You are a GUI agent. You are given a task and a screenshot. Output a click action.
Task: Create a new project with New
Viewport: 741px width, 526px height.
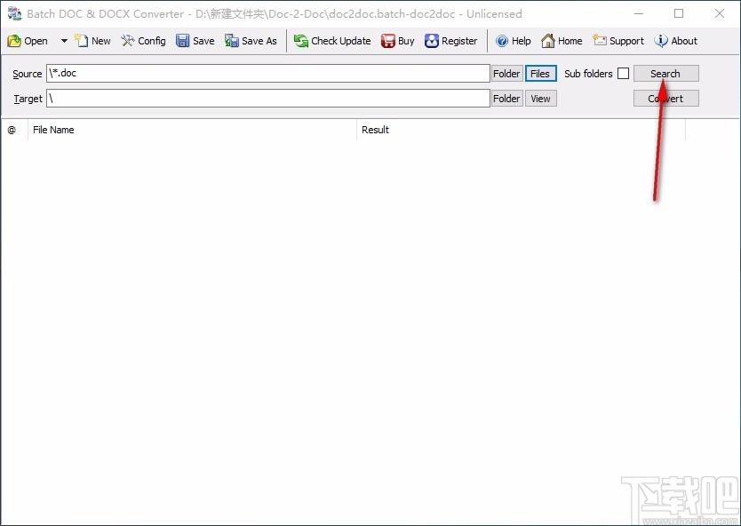tap(92, 41)
